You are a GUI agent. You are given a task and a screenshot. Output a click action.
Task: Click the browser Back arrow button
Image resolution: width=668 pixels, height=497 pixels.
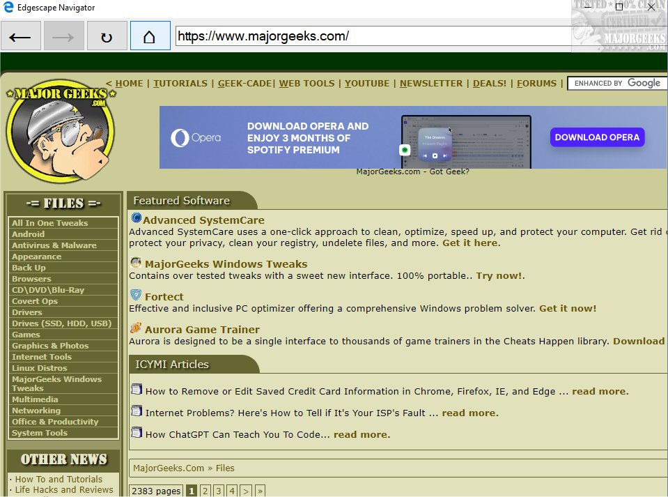click(x=20, y=36)
